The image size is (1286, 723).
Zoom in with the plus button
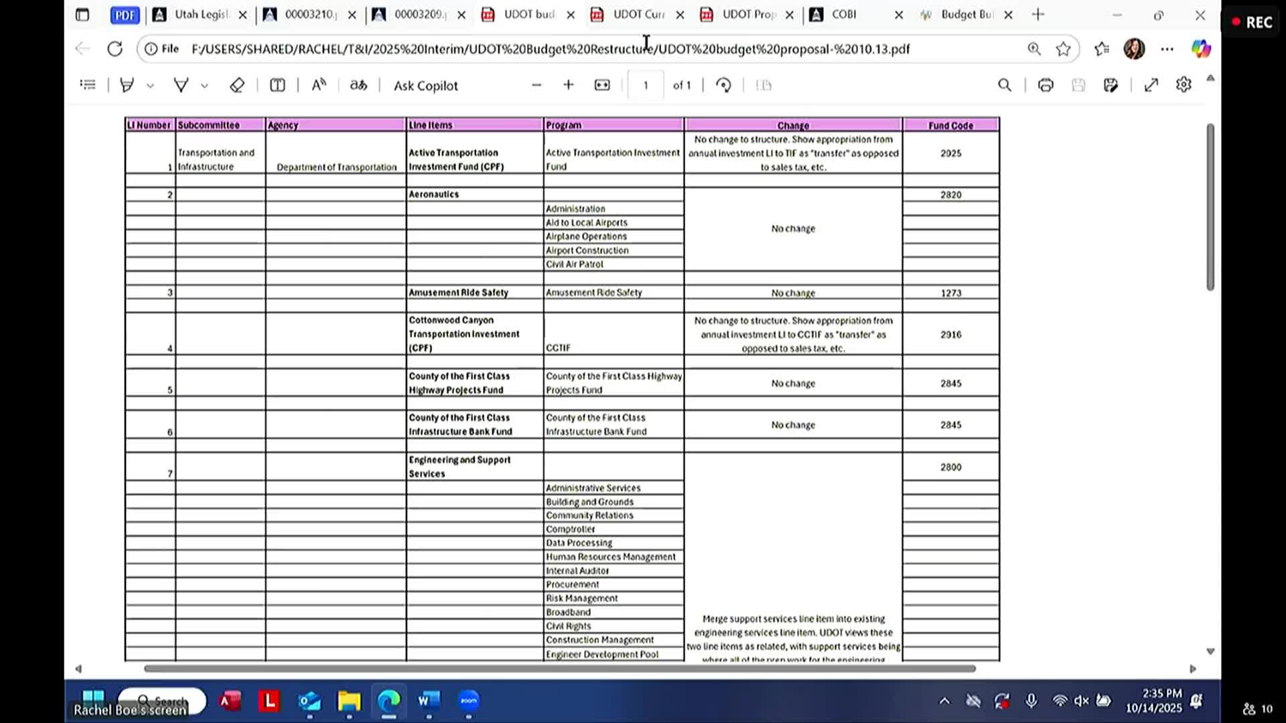tap(569, 85)
